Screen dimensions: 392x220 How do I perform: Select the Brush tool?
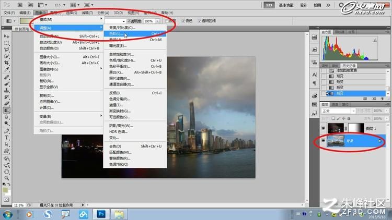(x=6, y=84)
